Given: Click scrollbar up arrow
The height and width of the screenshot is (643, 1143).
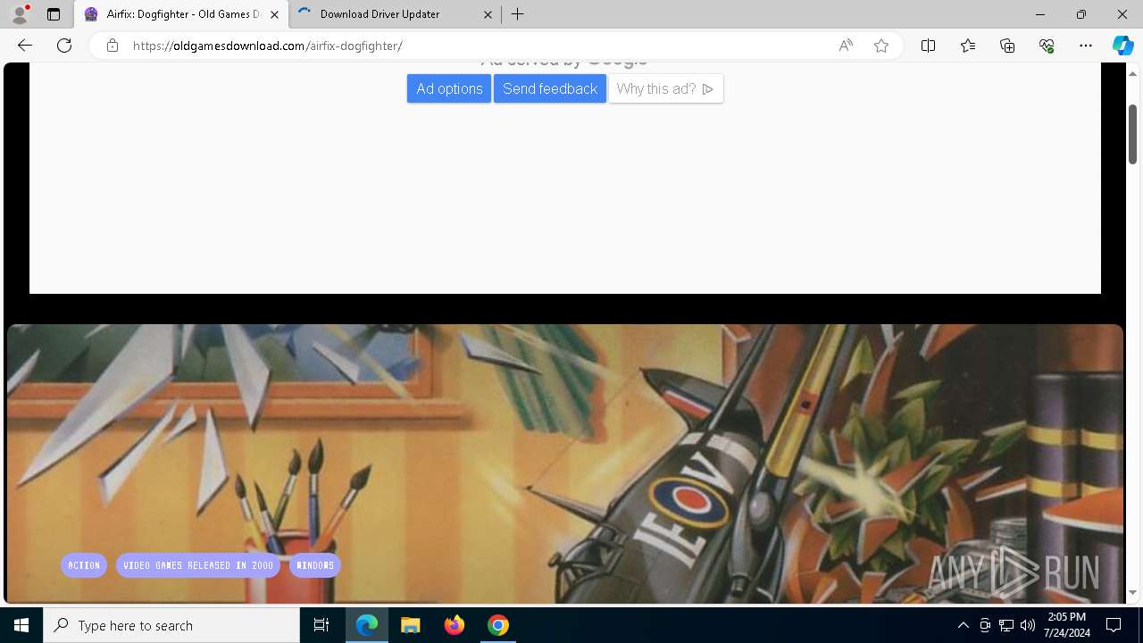Looking at the screenshot, I should click(1132, 74).
